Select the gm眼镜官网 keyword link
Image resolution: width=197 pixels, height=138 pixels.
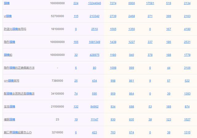tap(11, 81)
